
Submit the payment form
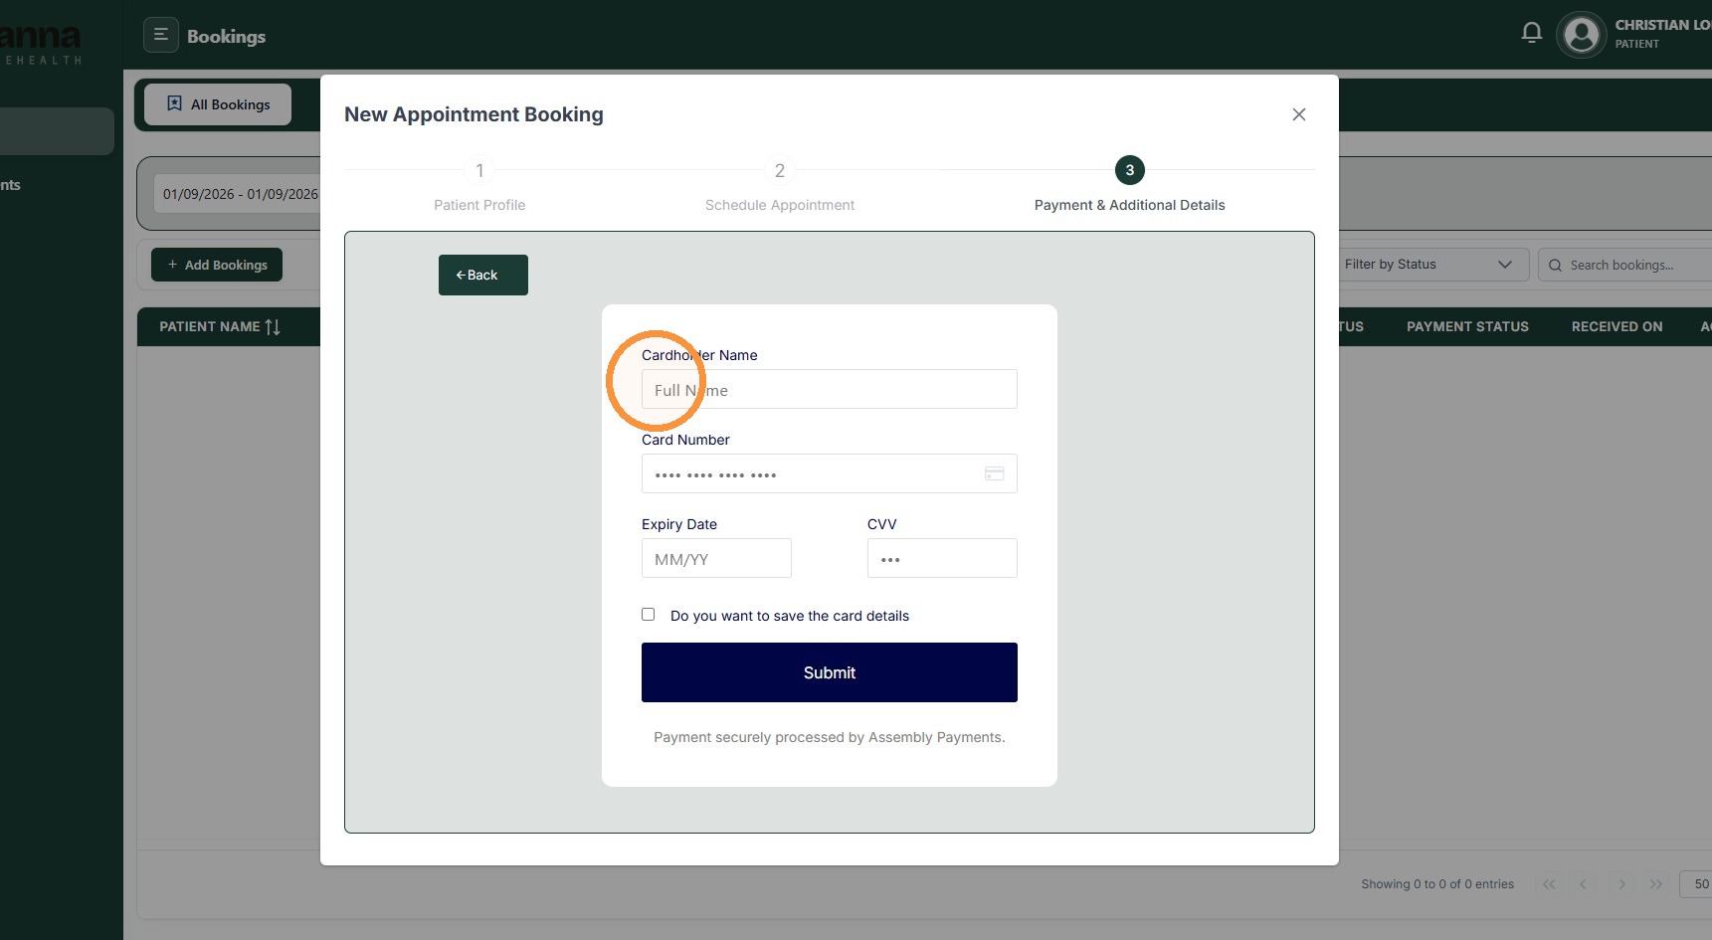pos(830,672)
